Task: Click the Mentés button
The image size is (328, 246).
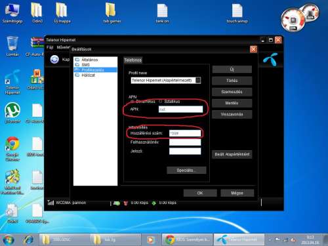Action: [x=232, y=103]
